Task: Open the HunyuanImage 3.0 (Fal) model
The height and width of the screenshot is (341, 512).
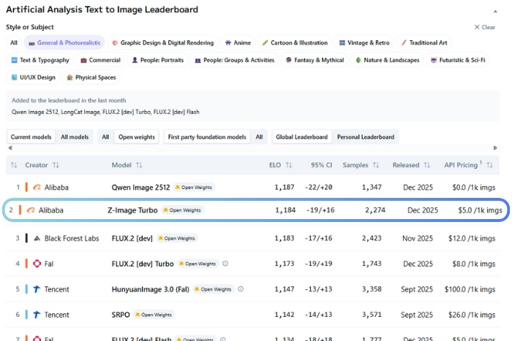Action: coord(151,289)
